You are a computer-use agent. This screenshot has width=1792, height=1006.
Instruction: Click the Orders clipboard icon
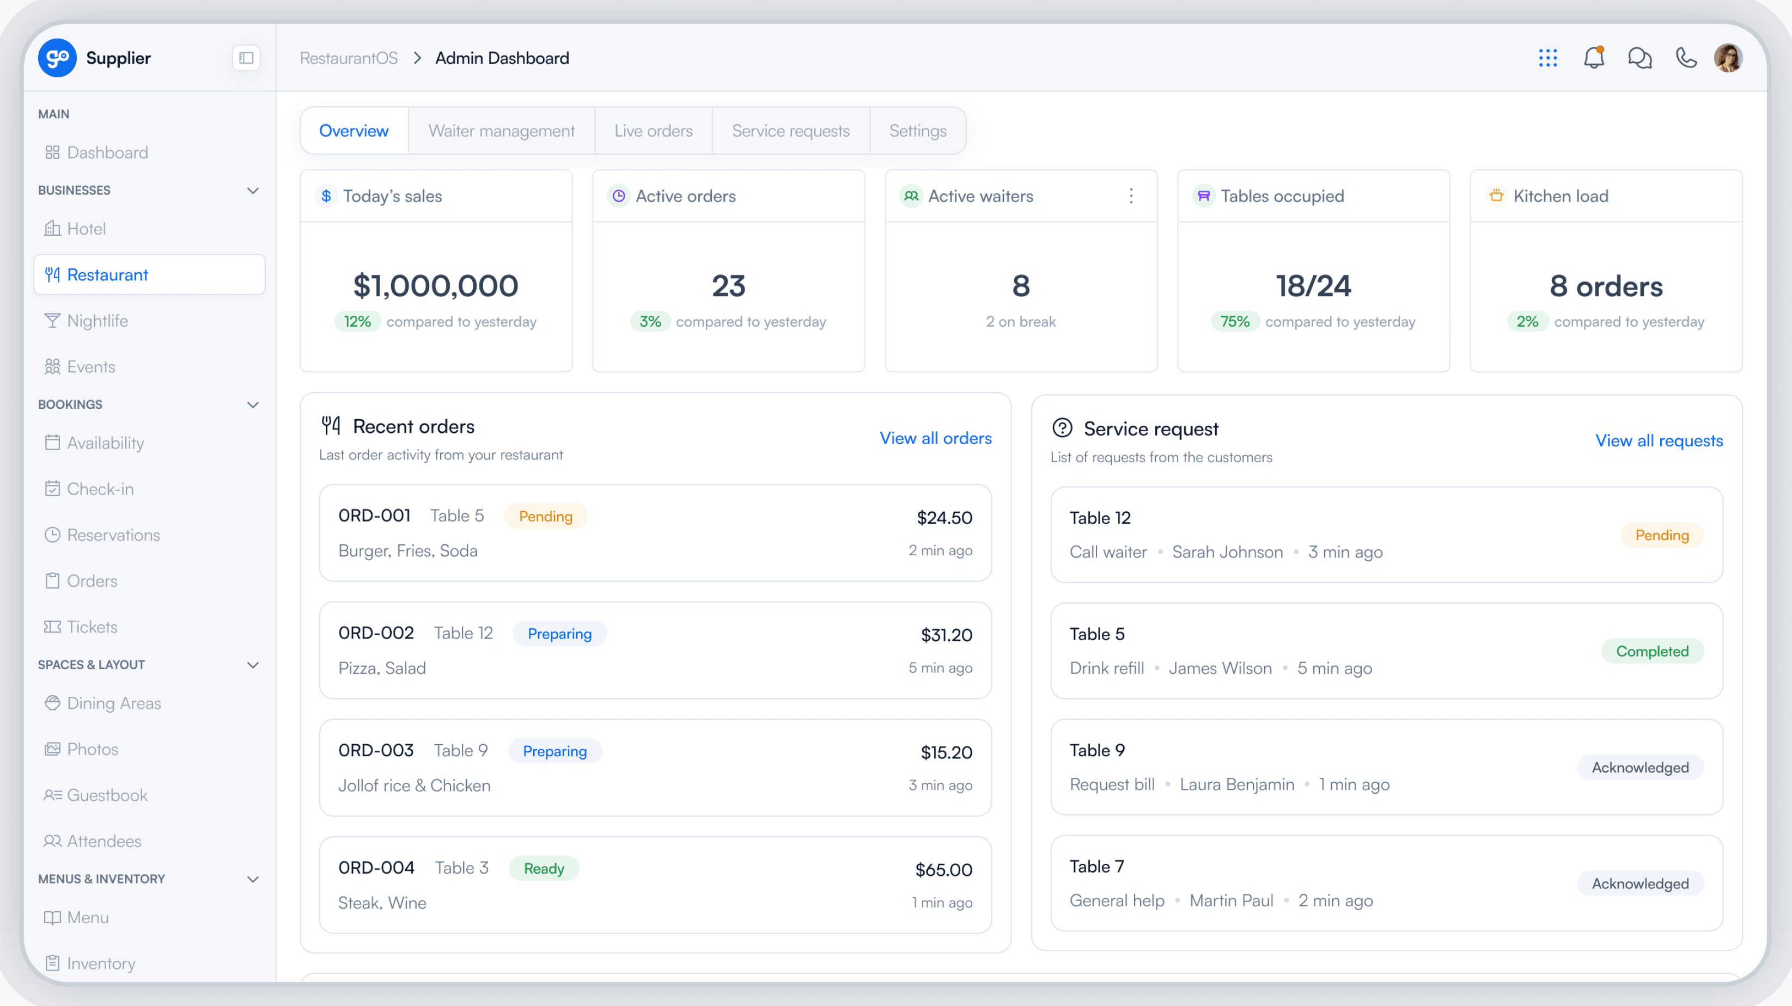tap(52, 580)
